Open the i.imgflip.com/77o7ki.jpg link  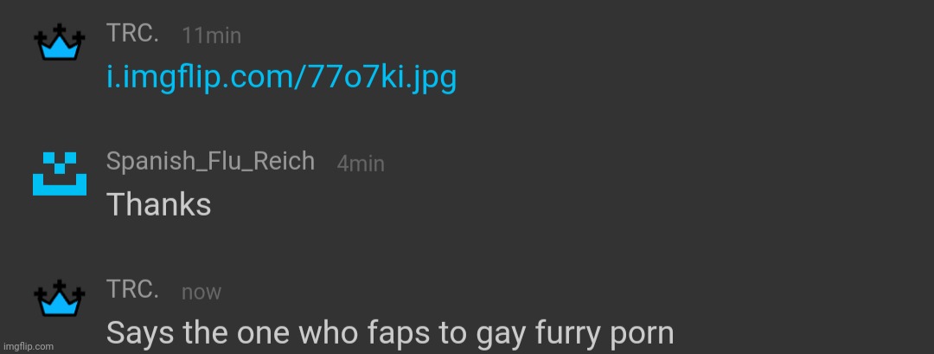(x=281, y=78)
